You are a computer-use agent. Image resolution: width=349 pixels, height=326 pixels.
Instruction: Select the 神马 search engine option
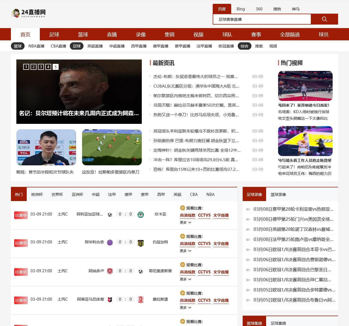click(296, 9)
